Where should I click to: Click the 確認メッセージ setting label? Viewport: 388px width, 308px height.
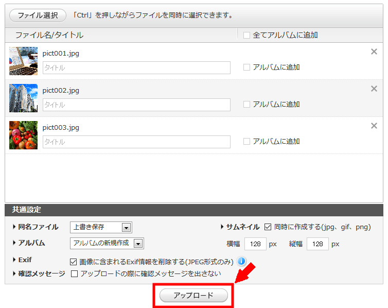[x=42, y=273]
